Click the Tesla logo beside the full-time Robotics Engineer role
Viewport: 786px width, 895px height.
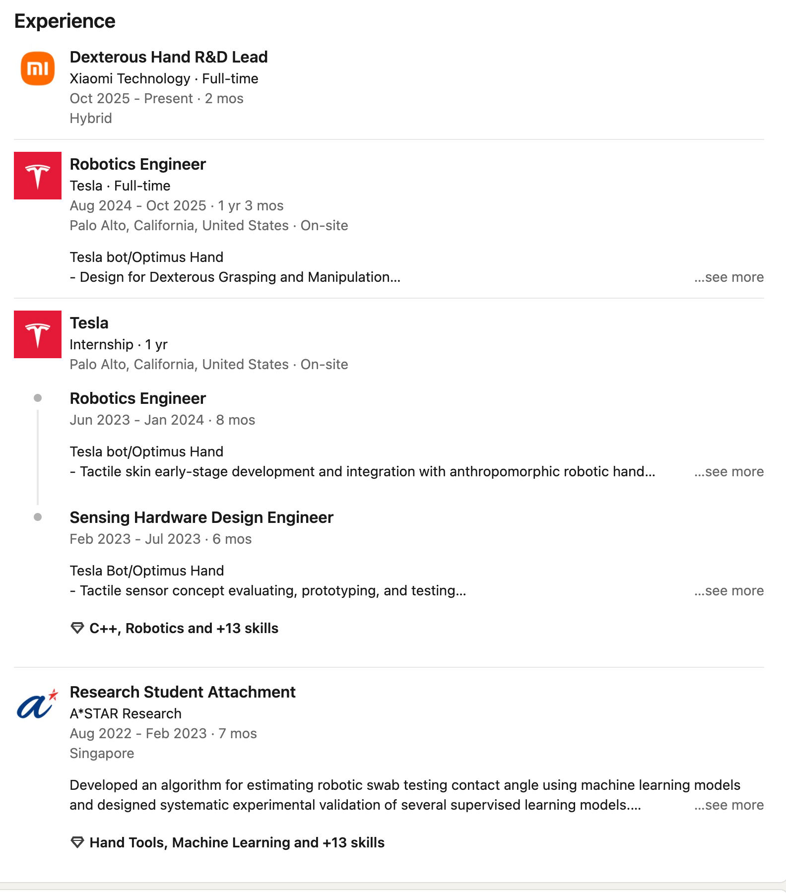coord(38,176)
